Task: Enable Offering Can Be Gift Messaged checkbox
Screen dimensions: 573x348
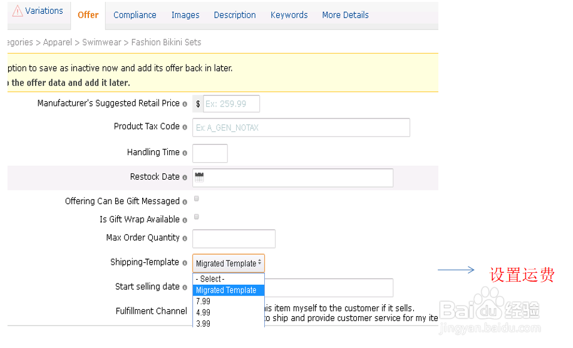Action: [x=197, y=198]
